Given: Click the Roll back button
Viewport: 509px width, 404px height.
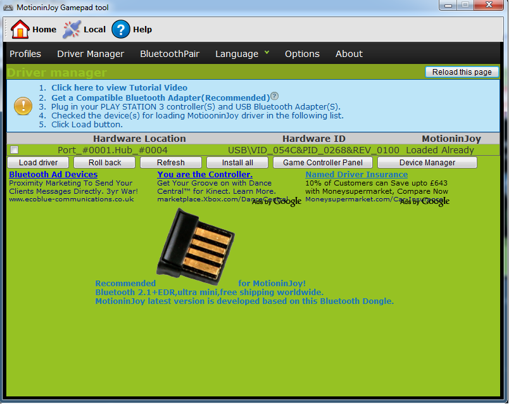Looking at the screenshot, I should 104,162.
